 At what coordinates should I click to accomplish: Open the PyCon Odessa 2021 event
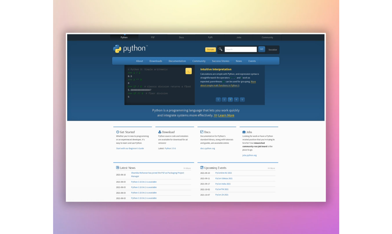pyautogui.click(x=224, y=178)
